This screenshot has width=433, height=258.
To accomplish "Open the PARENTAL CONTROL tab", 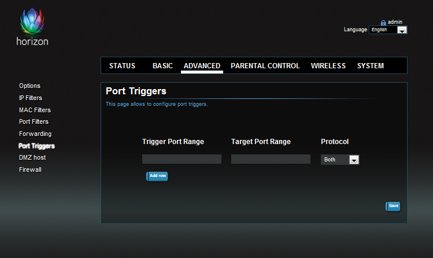I will (265, 66).
